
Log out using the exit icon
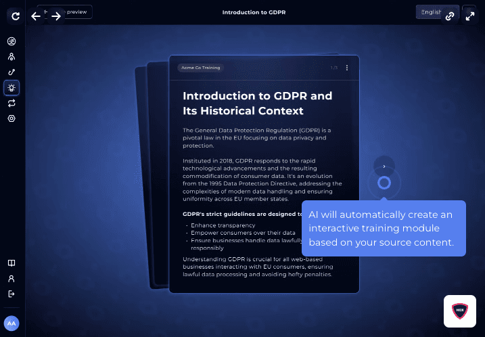11,294
